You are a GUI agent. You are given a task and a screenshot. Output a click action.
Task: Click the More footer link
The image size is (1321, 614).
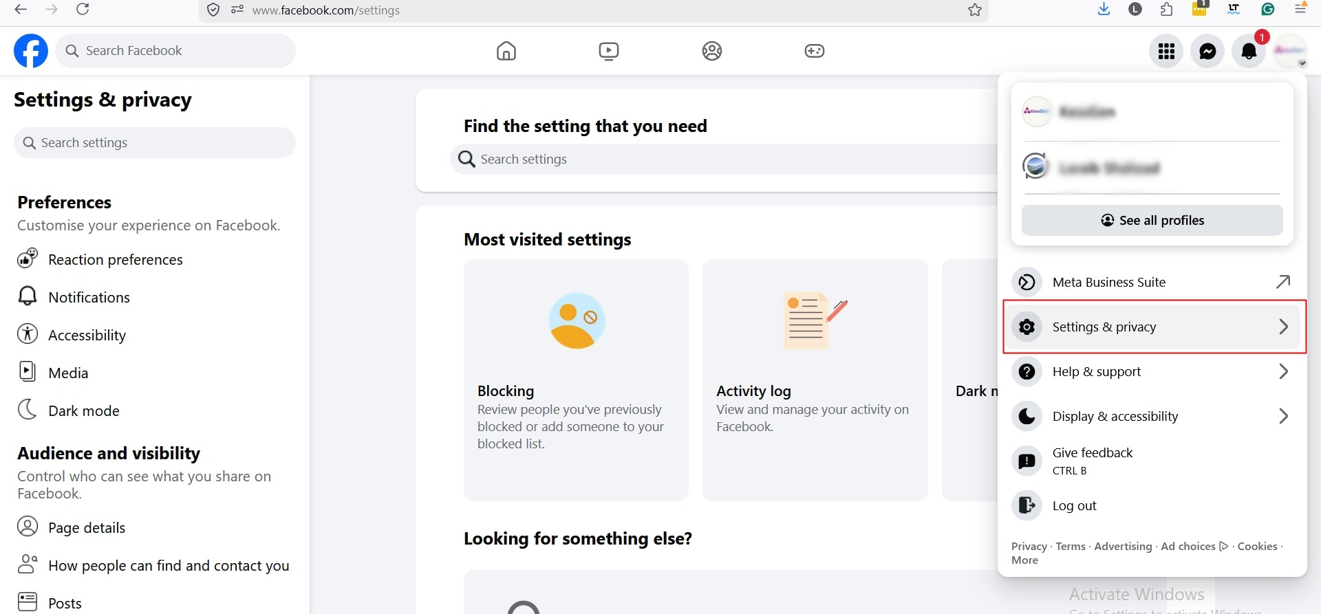point(1024,560)
